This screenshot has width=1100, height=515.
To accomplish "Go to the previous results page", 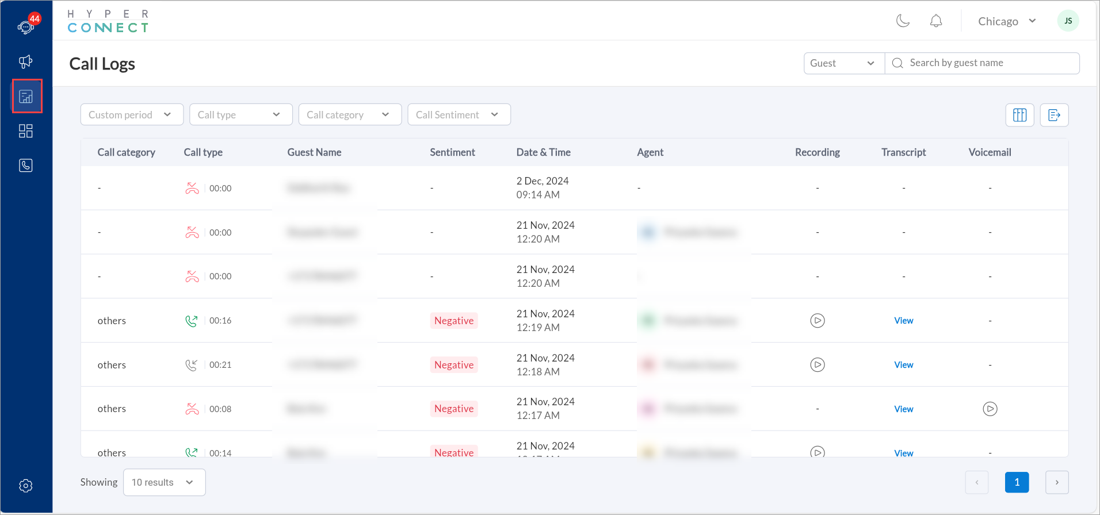I will [x=976, y=482].
